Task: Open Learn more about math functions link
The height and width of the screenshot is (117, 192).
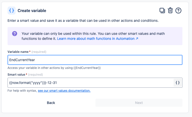Action: coord(96,39)
